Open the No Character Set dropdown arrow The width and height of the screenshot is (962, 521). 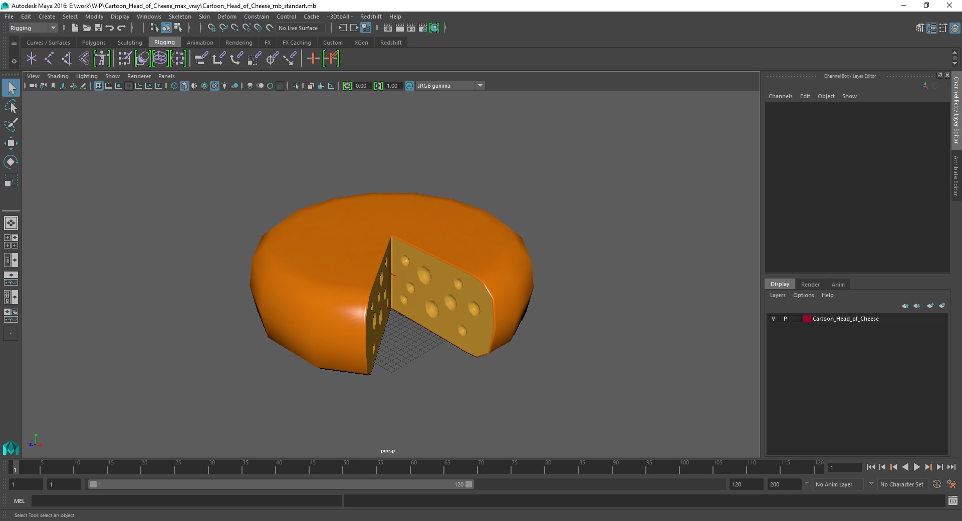tap(871, 484)
